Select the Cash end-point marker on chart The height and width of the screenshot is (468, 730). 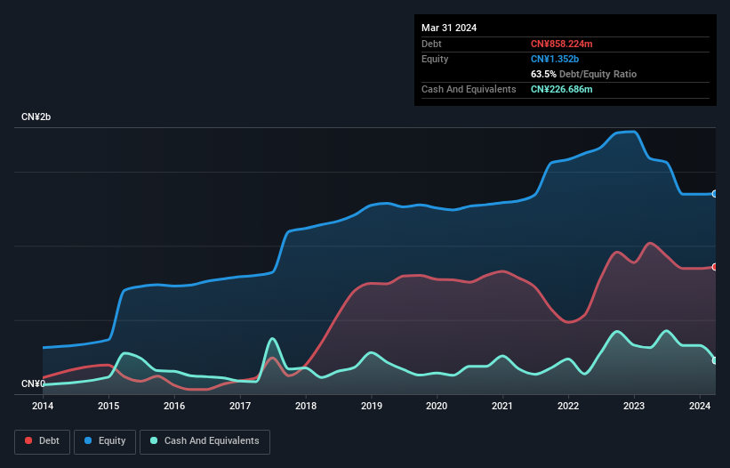coord(715,360)
